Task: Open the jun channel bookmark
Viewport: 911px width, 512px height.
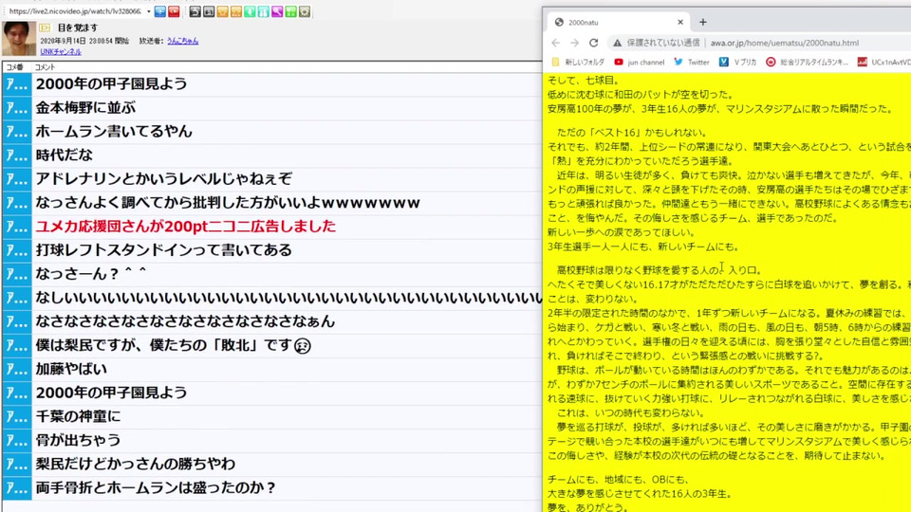Action: coord(639,63)
